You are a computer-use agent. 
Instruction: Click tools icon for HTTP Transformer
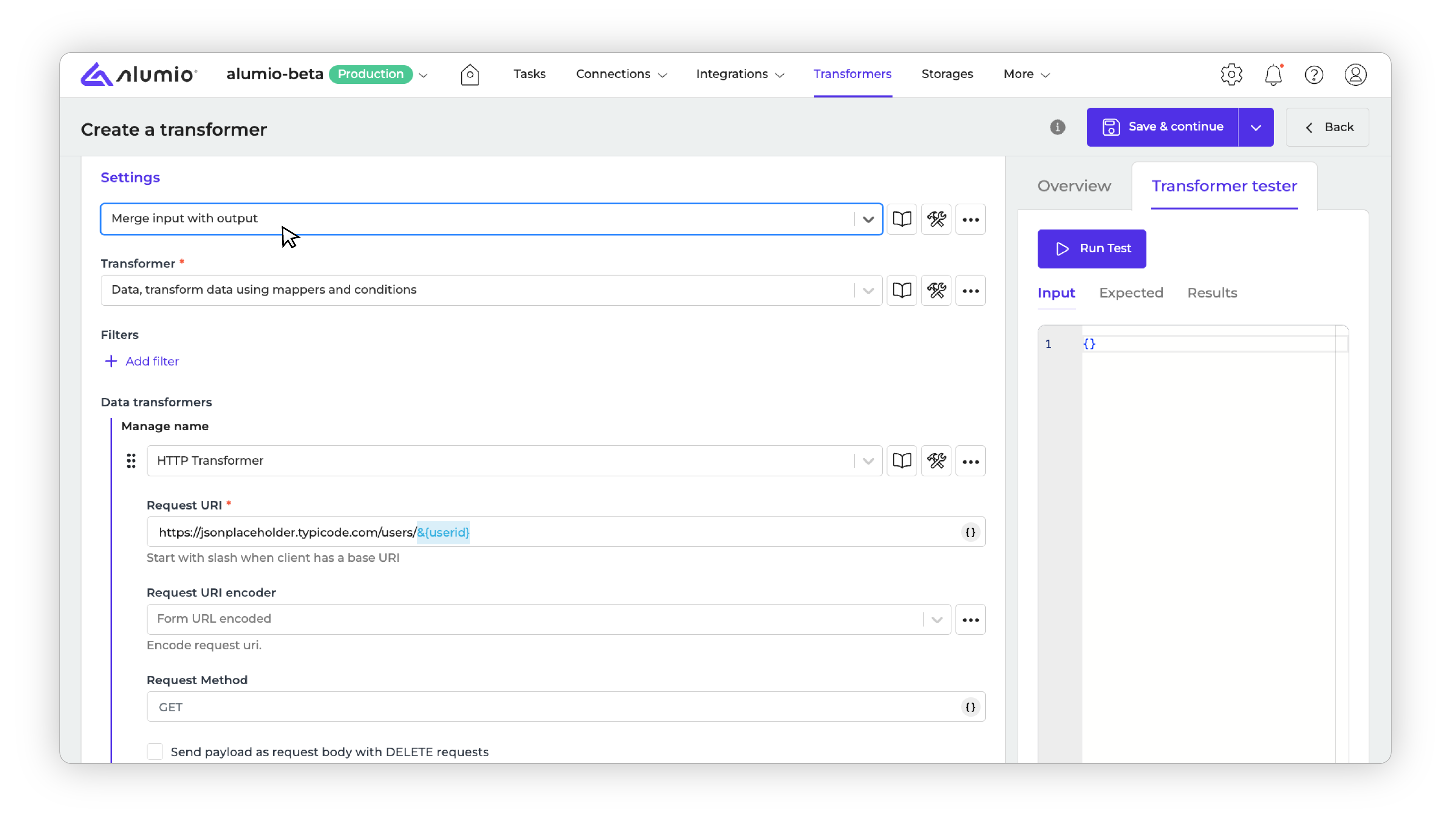[936, 461]
